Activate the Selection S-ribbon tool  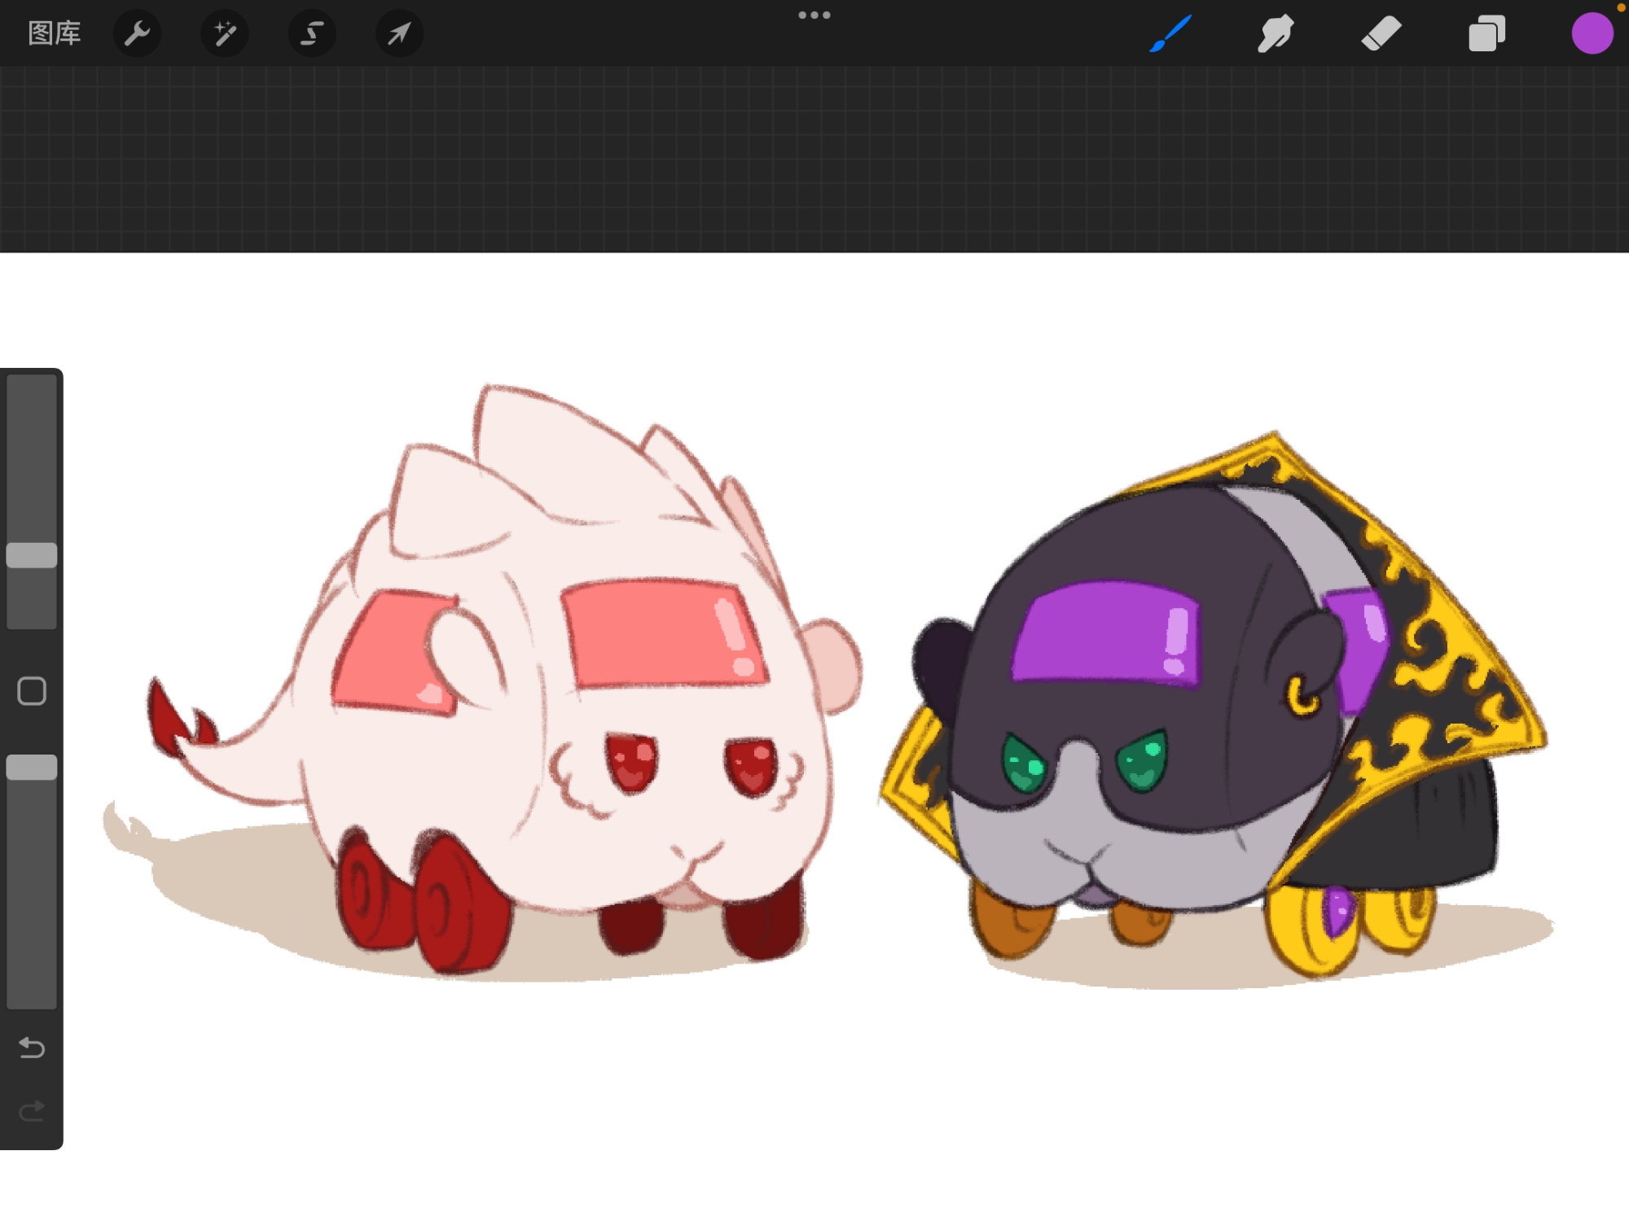click(312, 33)
